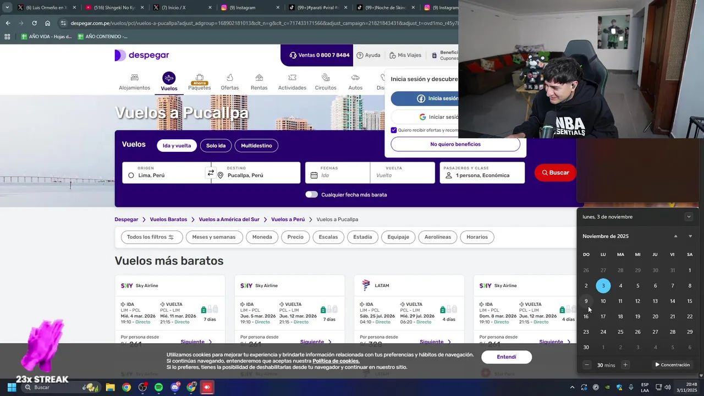Open the Estadía filter
The width and height of the screenshot is (704, 396).
(362, 237)
